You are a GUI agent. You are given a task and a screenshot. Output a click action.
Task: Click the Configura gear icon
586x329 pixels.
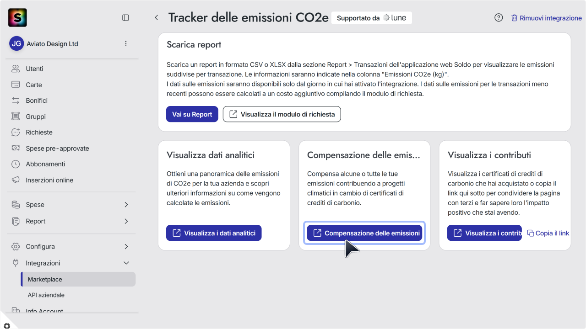[16, 246]
